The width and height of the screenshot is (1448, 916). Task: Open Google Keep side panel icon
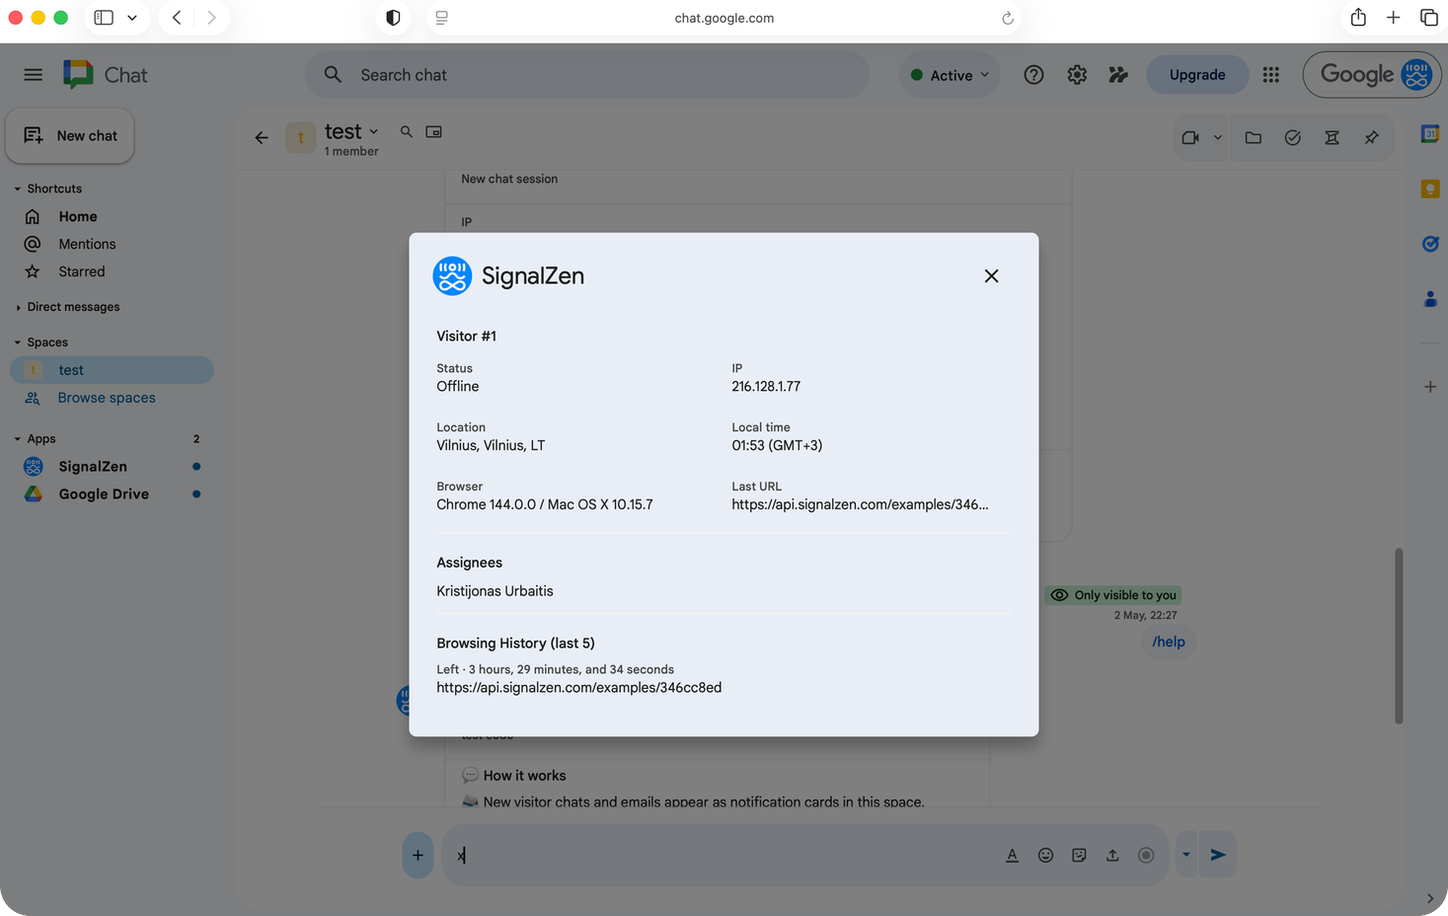pos(1429,189)
